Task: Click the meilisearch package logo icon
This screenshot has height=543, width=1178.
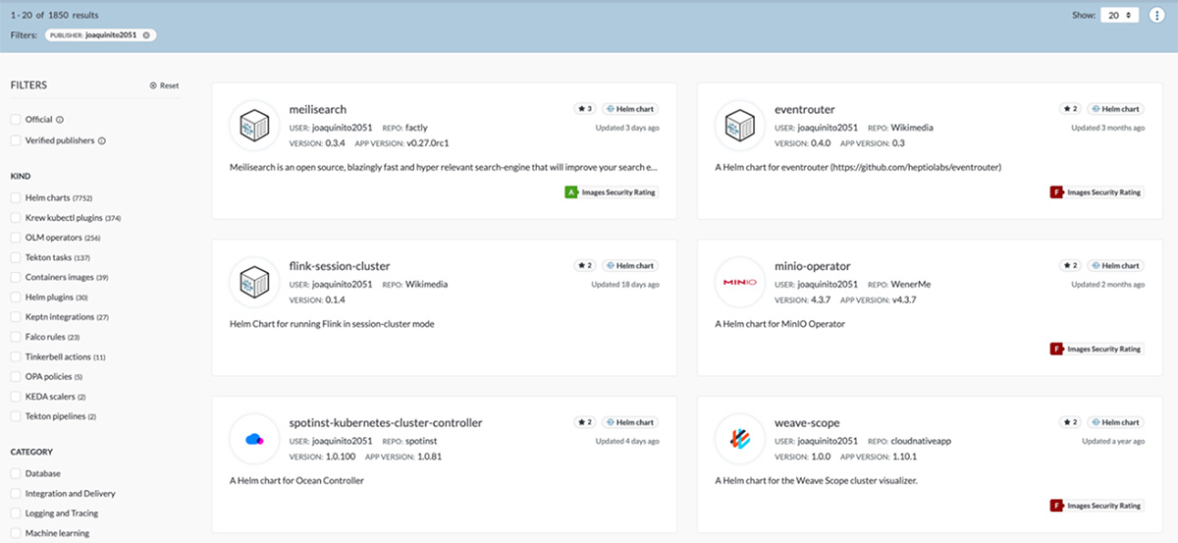Action: point(254,125)
